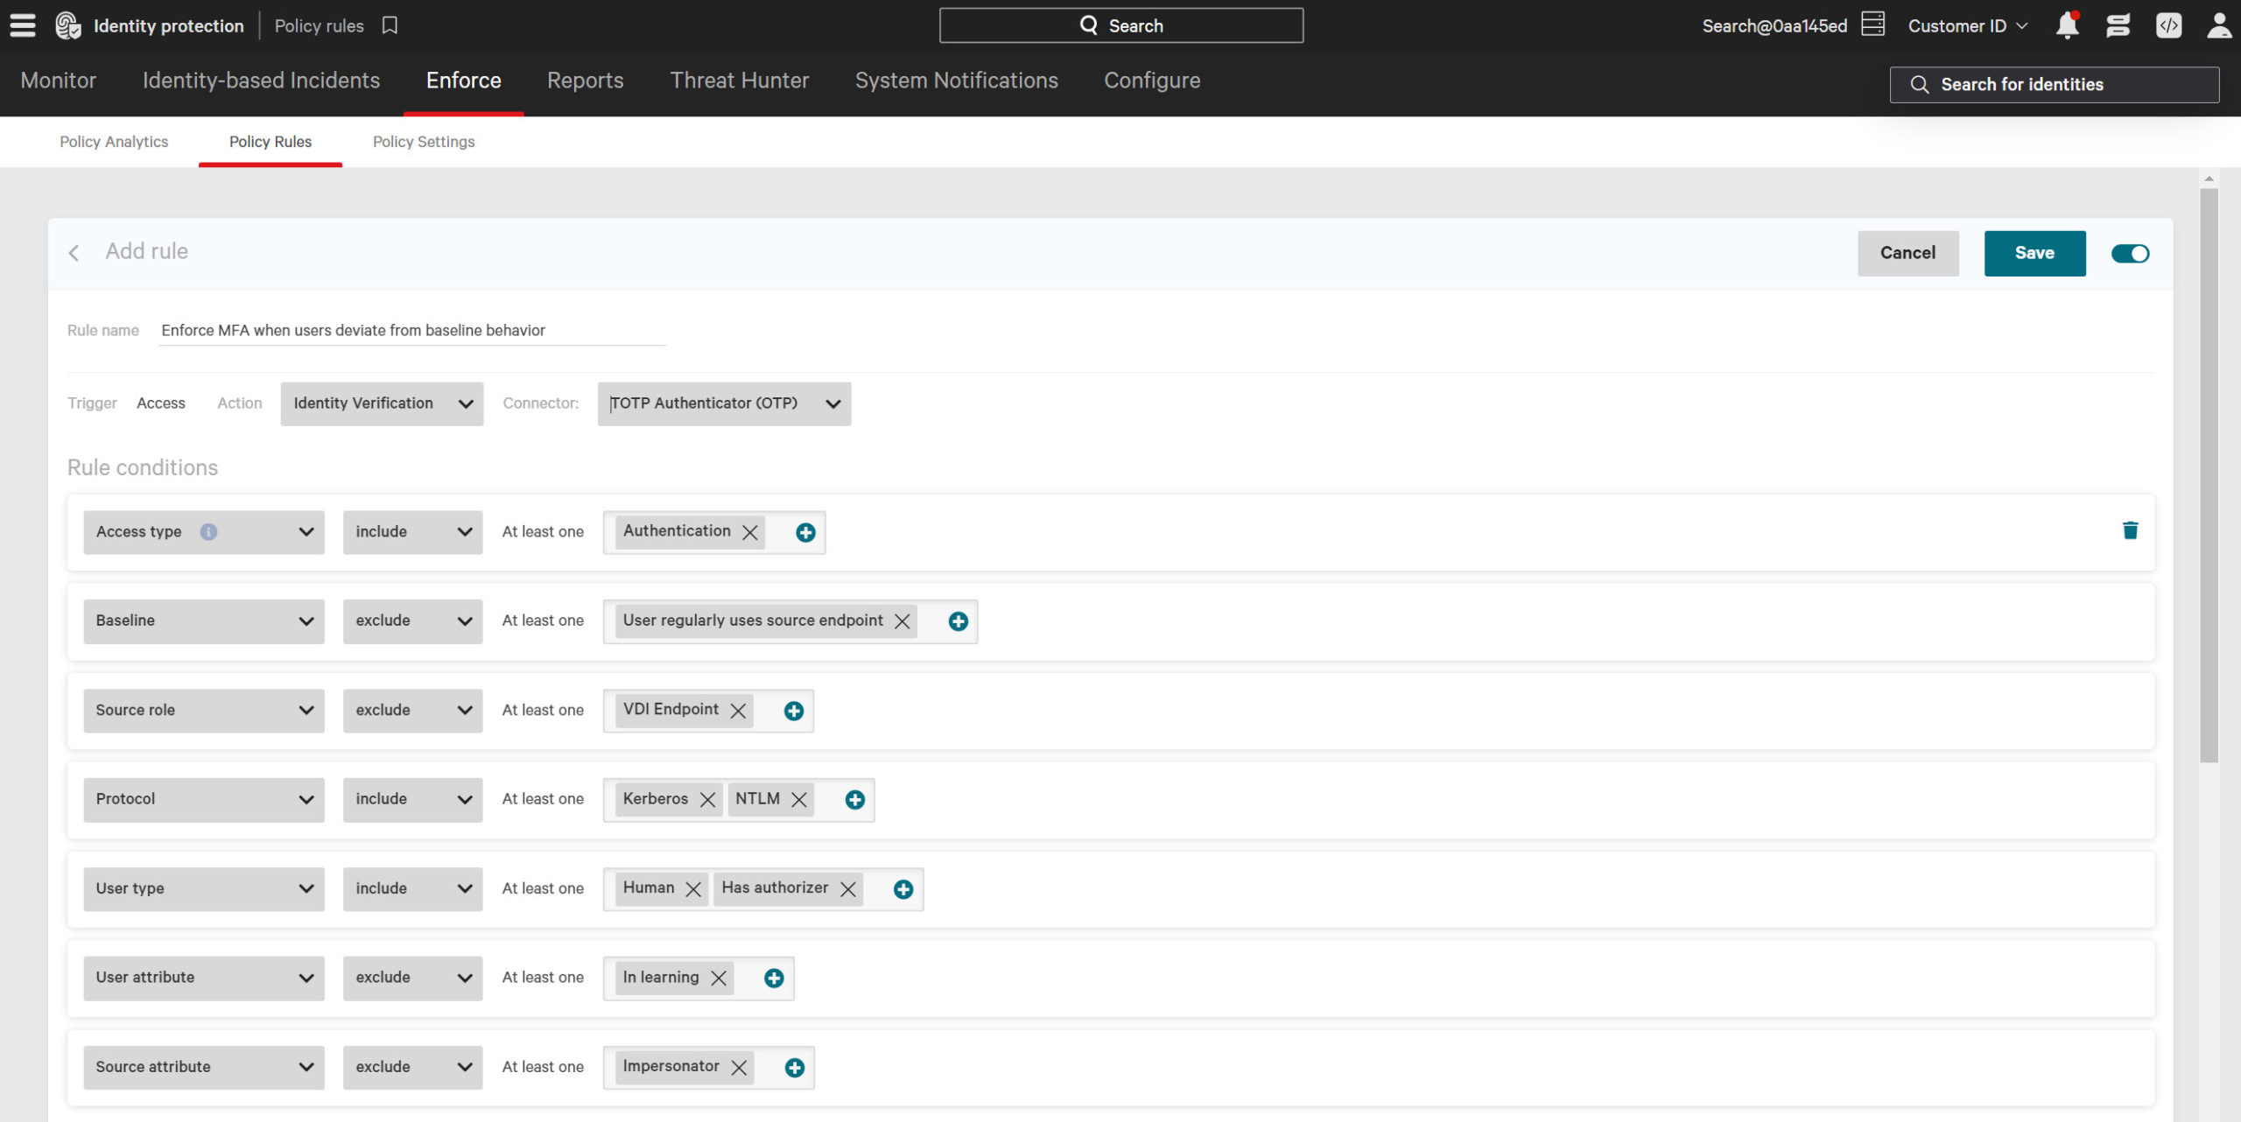
Task: Remove the In learning tag
Action: click(x=719, y=978)
